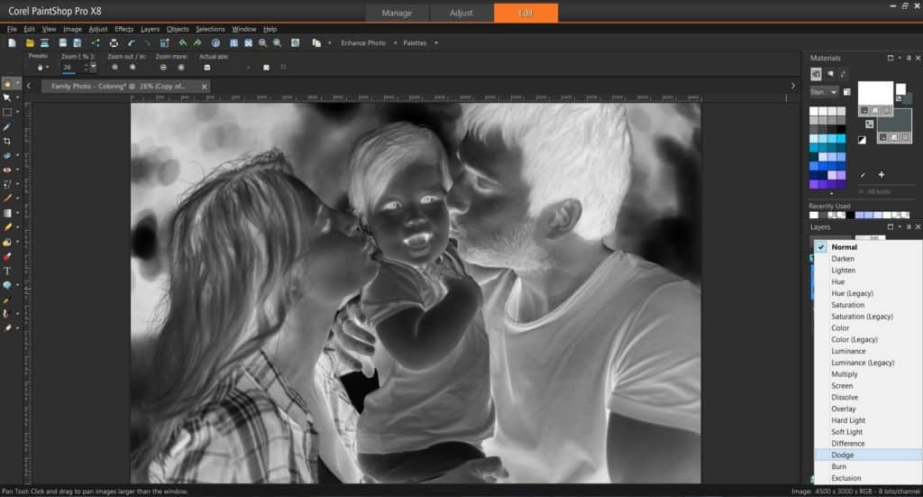Click the Add to Palette plus icon
Viewport: 923px width, 497px height.
881,174
